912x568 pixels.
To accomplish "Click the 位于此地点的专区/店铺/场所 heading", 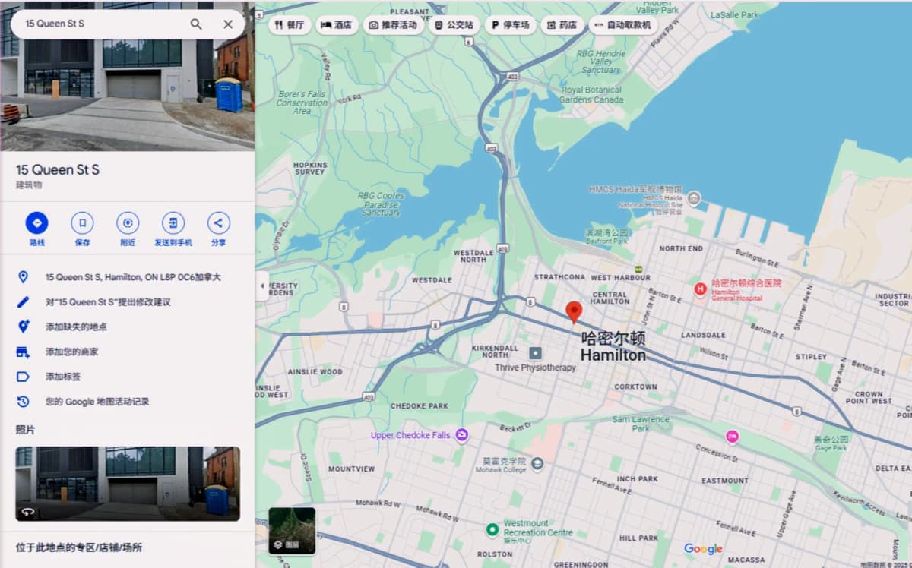I will [79, 547].
